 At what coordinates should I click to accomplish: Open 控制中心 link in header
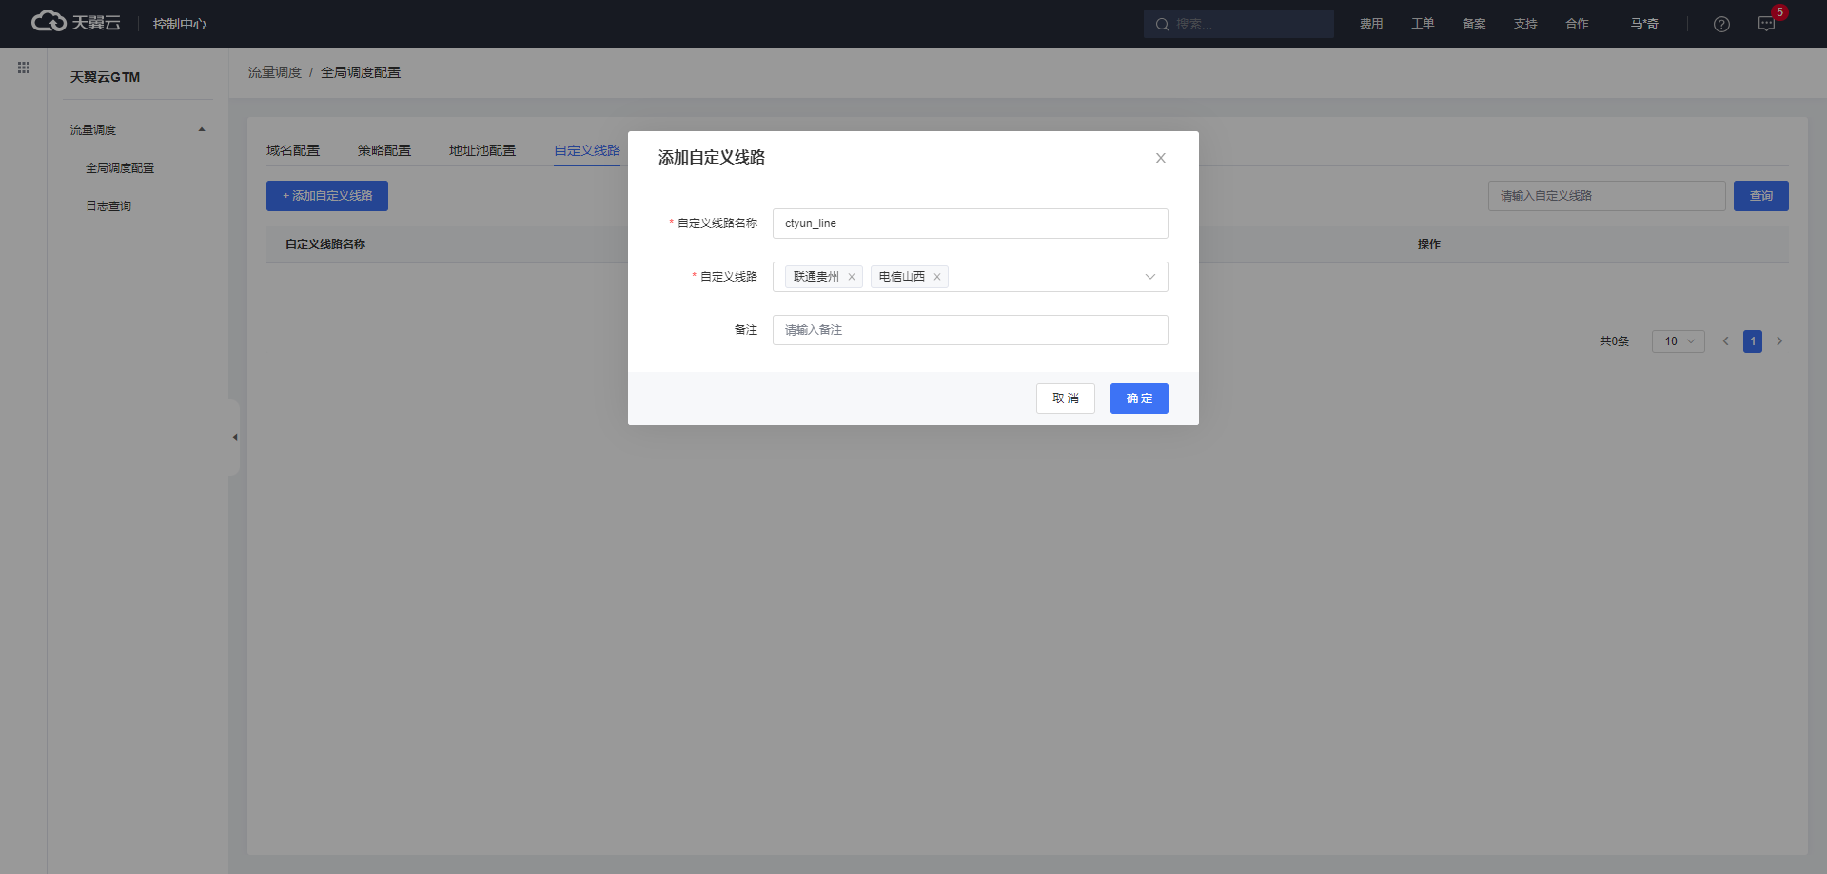tap(180, 24)
